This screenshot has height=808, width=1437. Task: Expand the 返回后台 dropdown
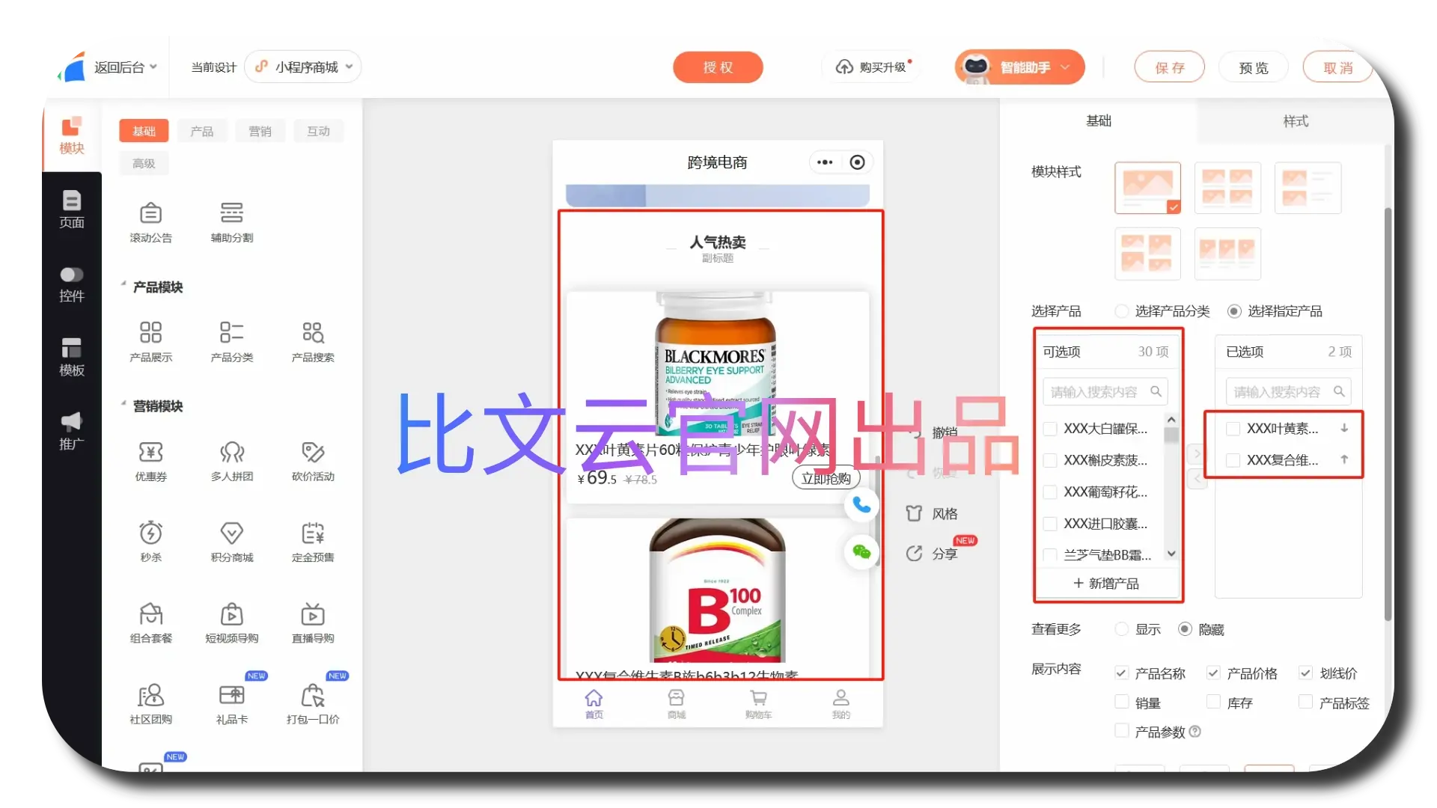[x=125, y=67]
